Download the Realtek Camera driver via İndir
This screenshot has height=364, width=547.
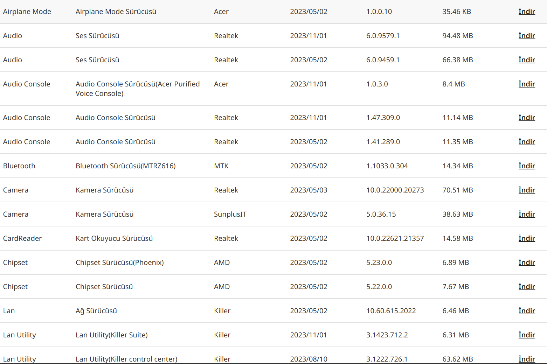coord(527,190)
